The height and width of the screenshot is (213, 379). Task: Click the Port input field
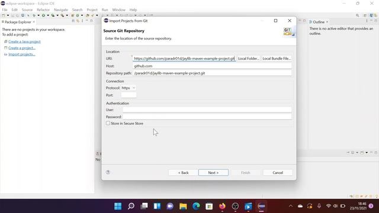[129, 95]
